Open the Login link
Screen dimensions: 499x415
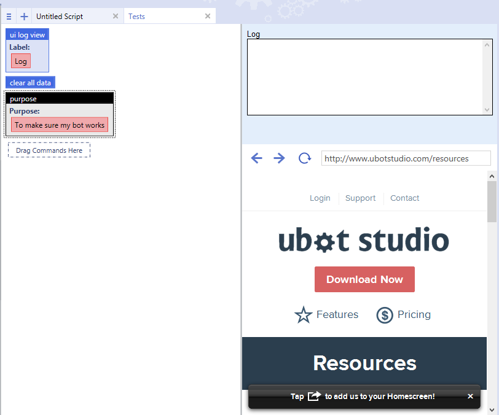(320, 198)
